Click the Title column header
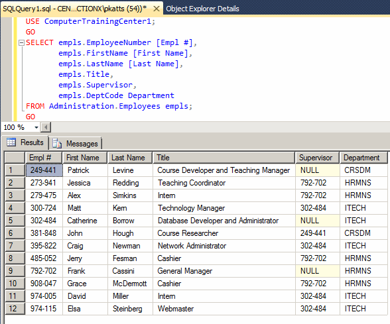 [224, 158]
